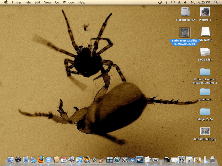The width and height of the screenshot is (222, 166).
Task: Click Time Machine menu bar icon
Action: pyautogui.click(x=160, y=2)
